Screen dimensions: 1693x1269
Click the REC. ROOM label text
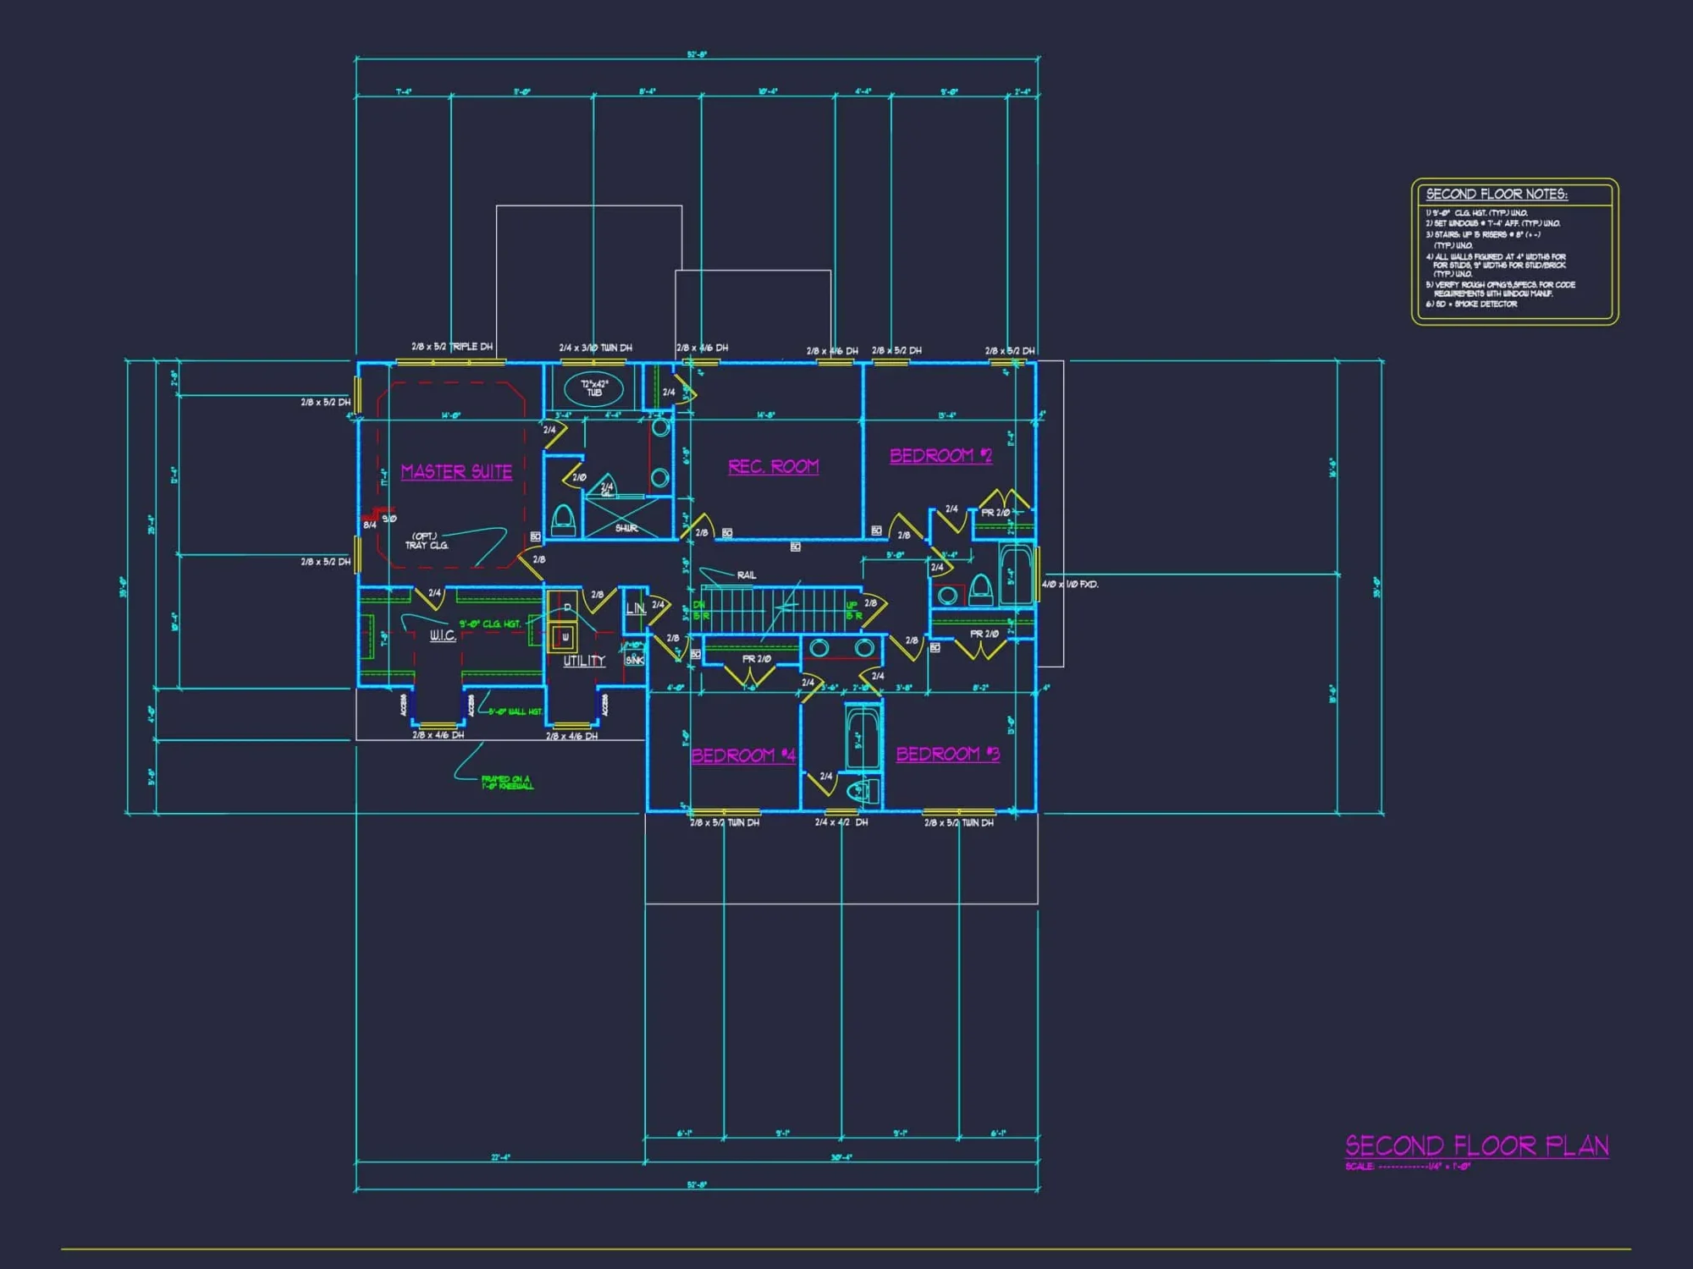click(775, 464)
